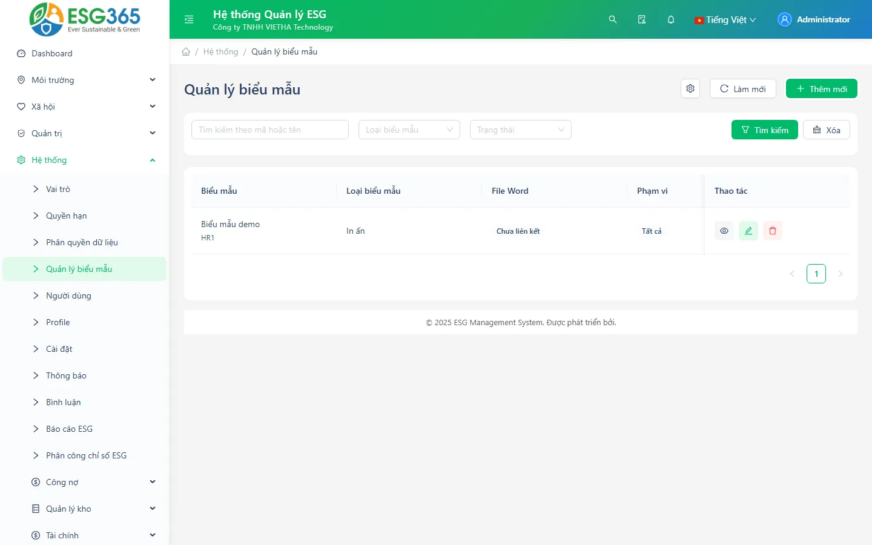Open Người dùng in the sidebar

85,296
